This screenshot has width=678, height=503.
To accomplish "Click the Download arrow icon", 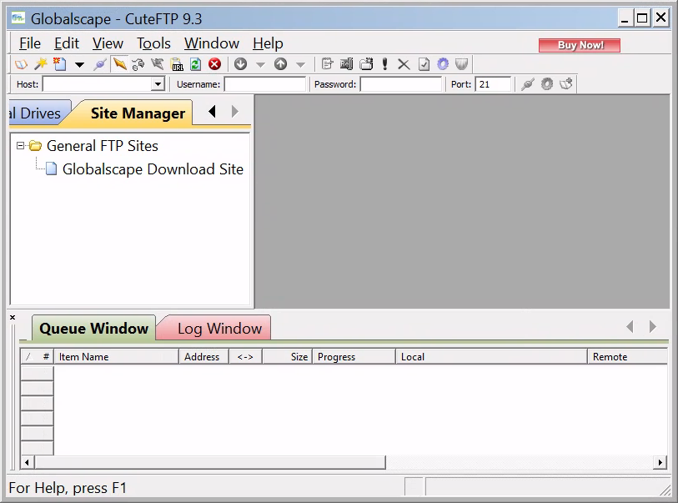I will 240,64.
